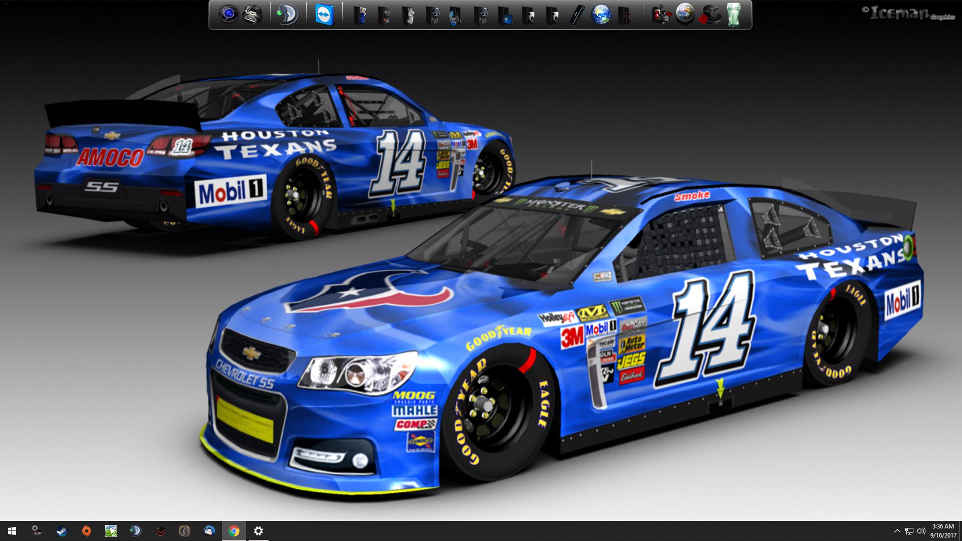
Task: Open the Coca-Cola glass dock icon
Action: point(734,15)
